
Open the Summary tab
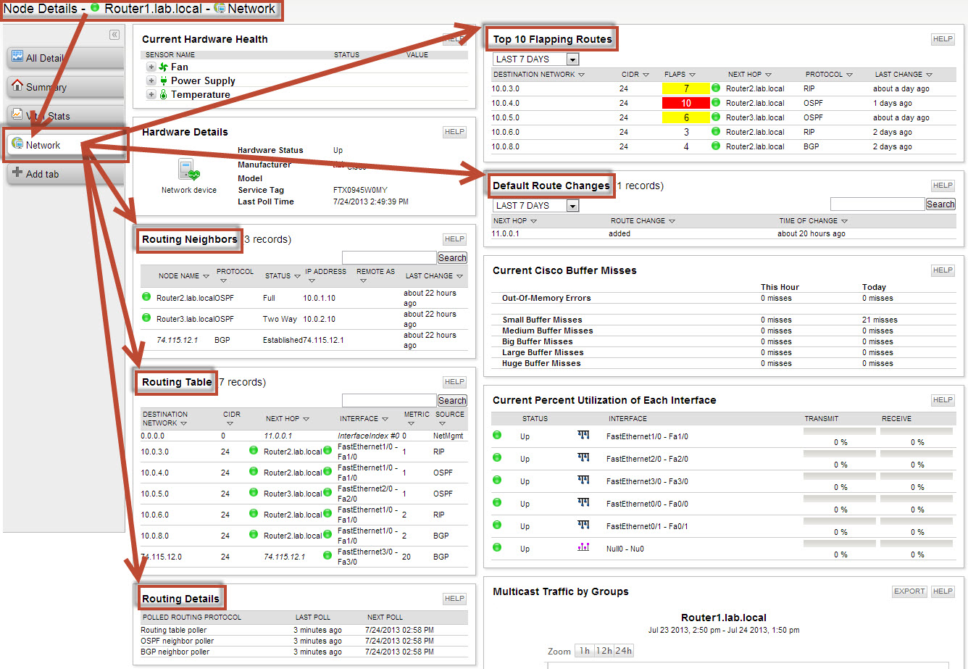point(65,87)
